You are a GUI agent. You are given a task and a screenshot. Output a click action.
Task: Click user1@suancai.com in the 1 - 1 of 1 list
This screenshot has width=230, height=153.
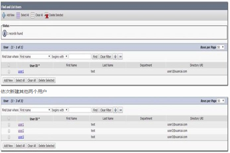177,71
